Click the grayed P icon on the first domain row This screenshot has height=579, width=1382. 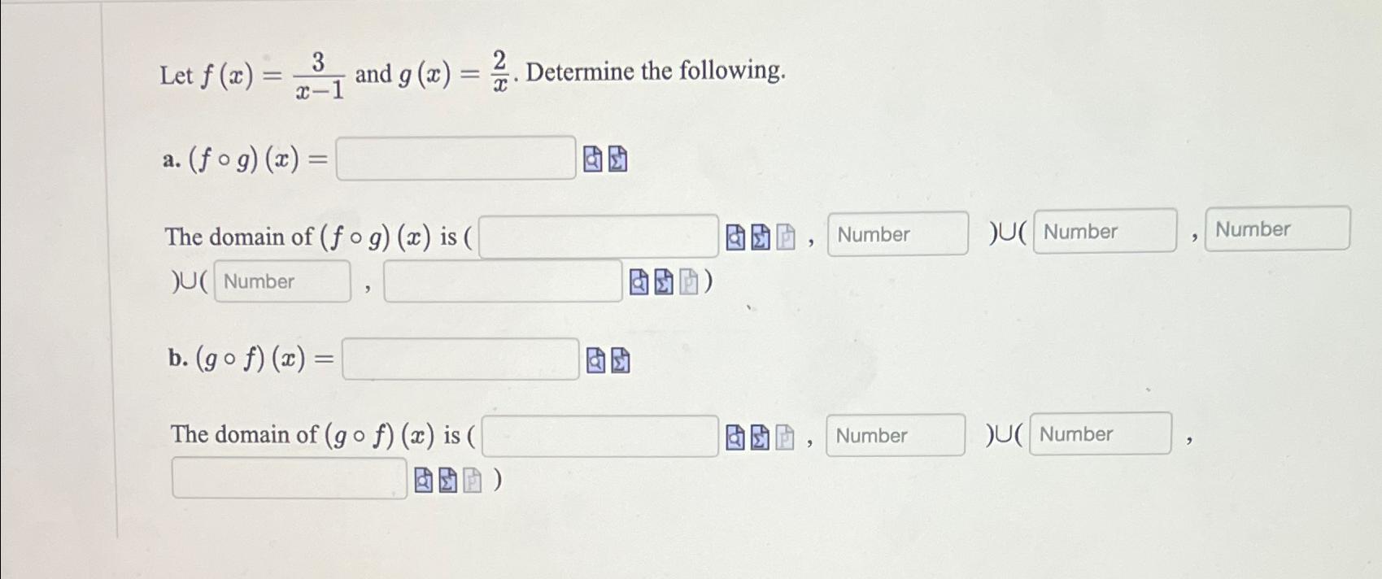(783, 236)
